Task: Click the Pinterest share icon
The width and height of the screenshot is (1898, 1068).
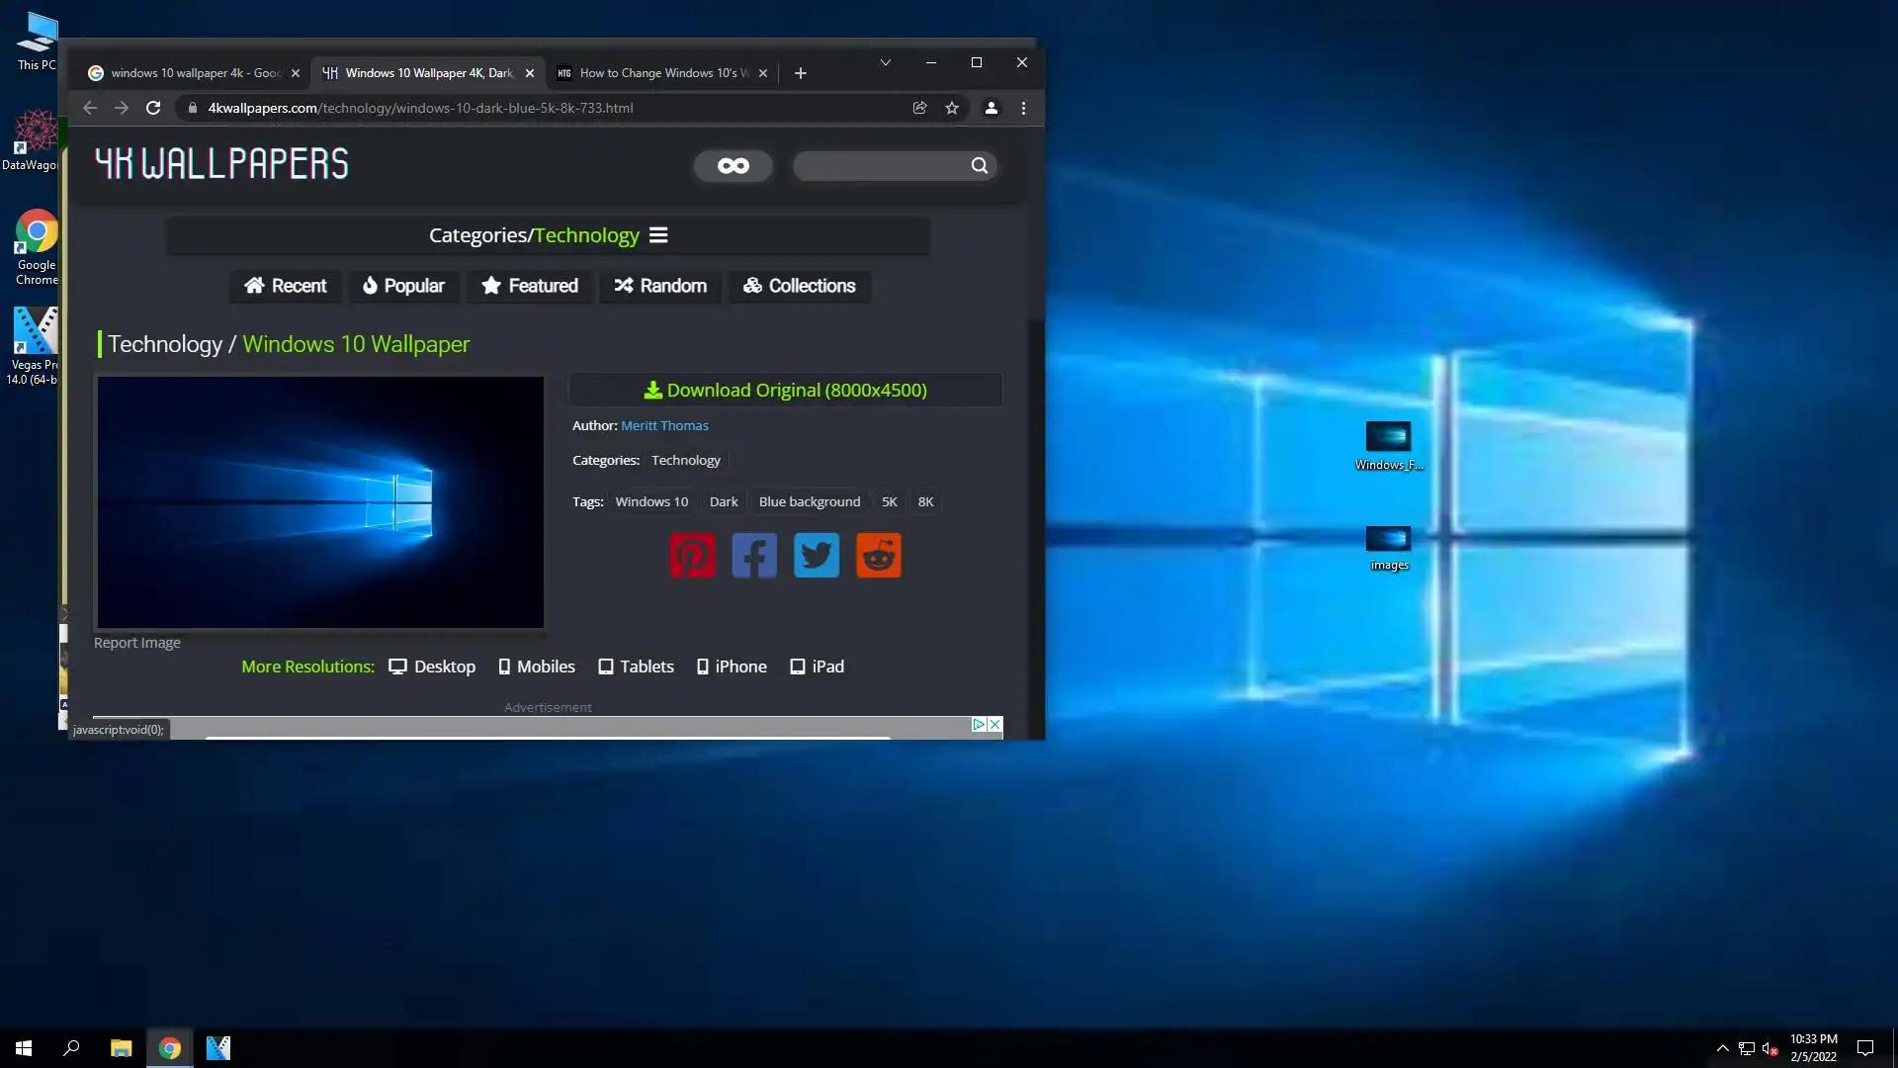Action: point(692,556)
